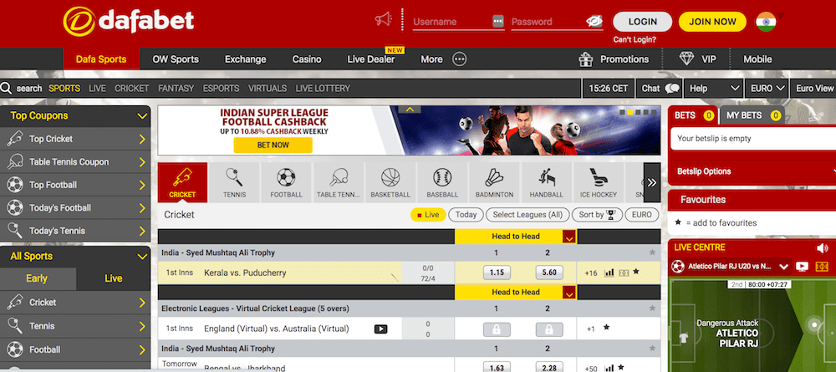This screenshot has width=836, height=372.
Task: Open Live Centre match selector dropdown
Action: point(784,267)
